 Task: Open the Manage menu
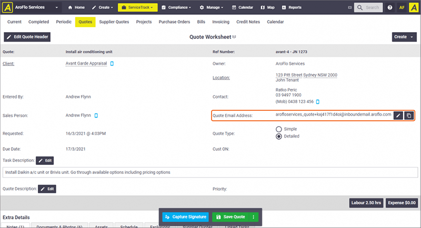212,7
